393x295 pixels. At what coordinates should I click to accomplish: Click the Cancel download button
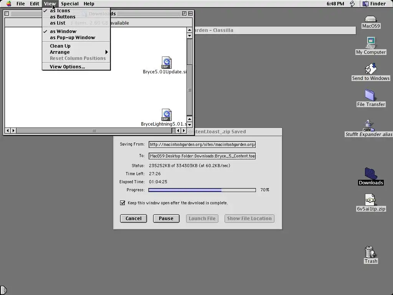(x=133, y=219)
